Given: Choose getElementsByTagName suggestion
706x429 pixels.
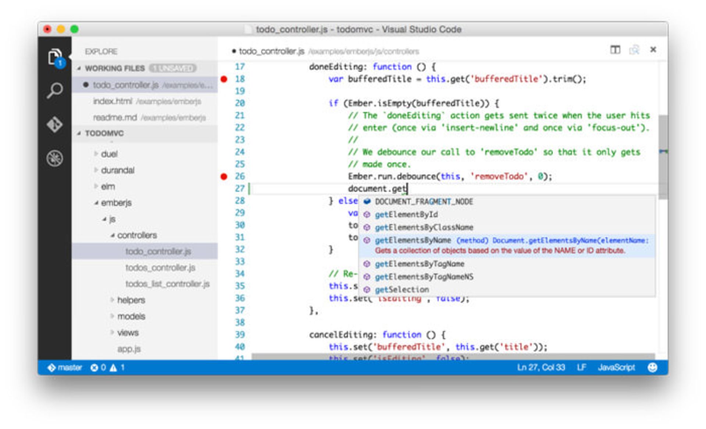Looking at the screenshot, I should (x=419, y=264).
